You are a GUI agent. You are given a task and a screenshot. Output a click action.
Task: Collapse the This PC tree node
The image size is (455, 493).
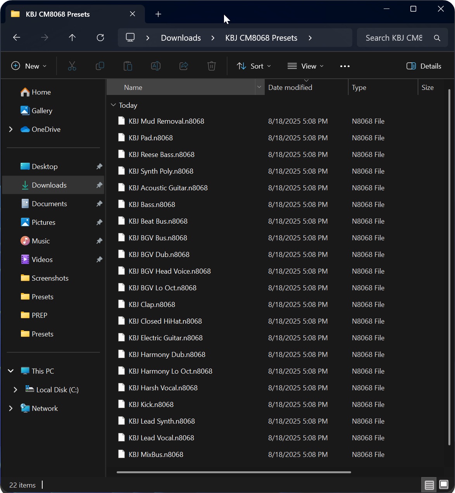[x=11, y=371]
